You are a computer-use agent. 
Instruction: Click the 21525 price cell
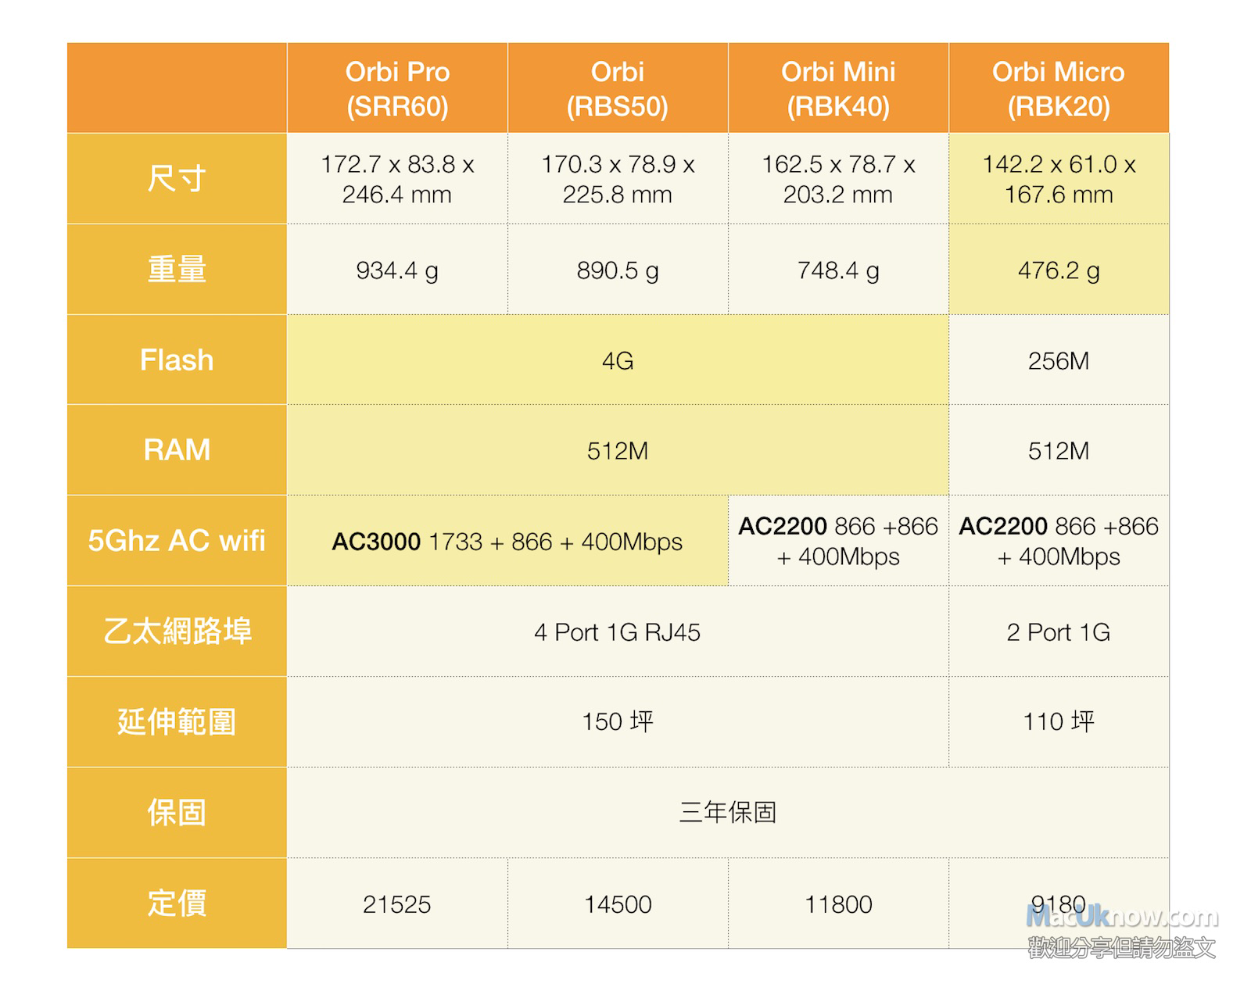(x=397, y=904)
